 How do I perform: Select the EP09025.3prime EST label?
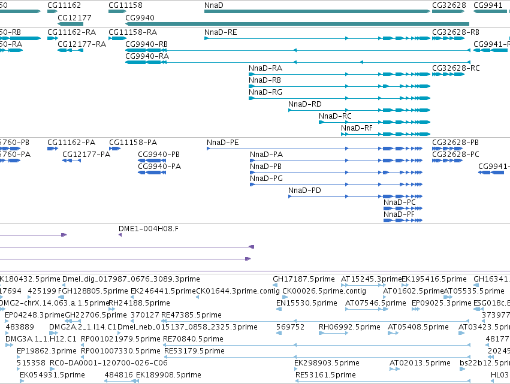(x=441, y=303)
